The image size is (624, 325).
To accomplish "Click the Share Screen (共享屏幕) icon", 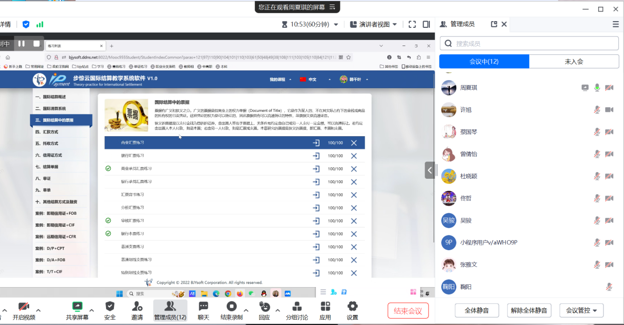I will (77, 307).
